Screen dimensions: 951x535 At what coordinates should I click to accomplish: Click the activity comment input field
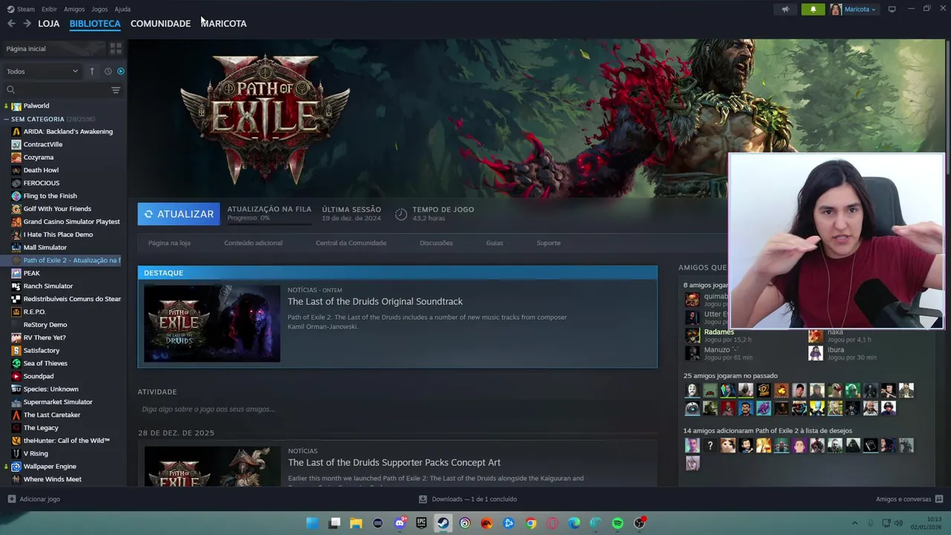point(397,409)
